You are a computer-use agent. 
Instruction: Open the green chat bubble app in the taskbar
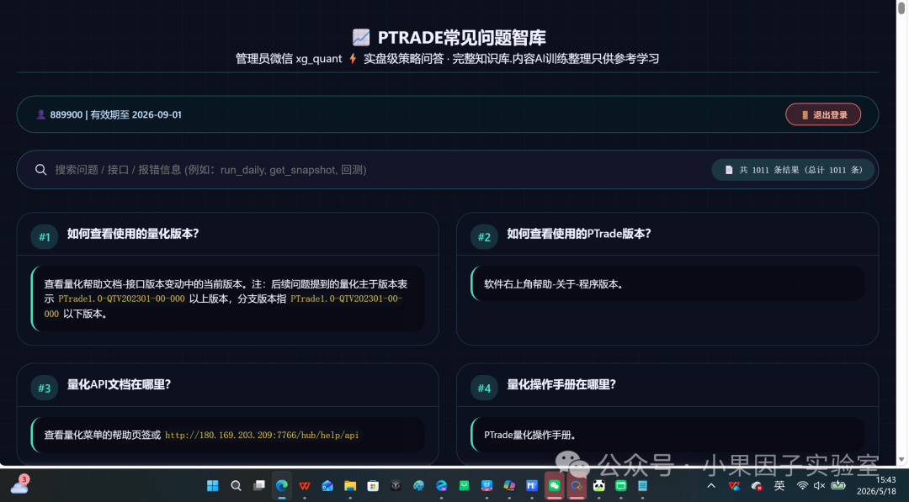pyautogui.click(x=621, y=486)
